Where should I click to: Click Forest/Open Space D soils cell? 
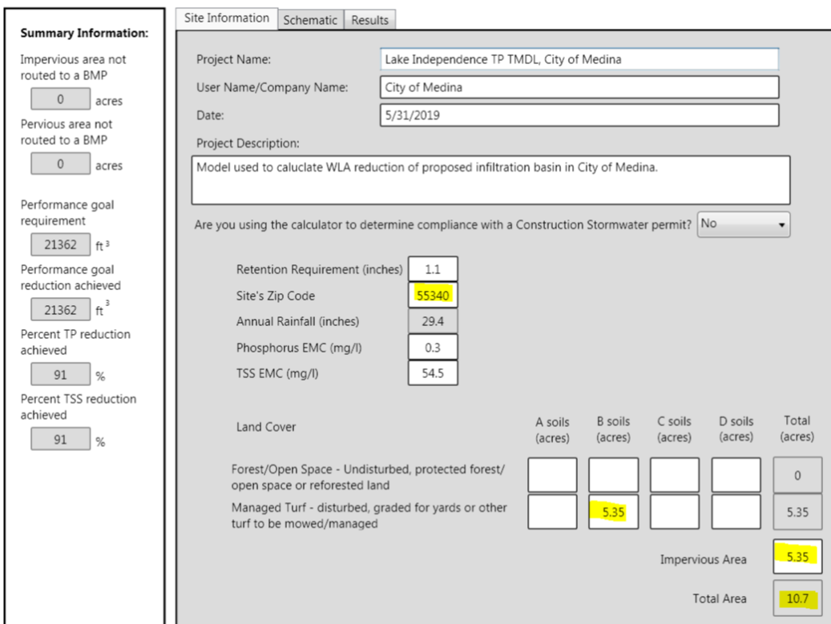click(x=736, y=475)
